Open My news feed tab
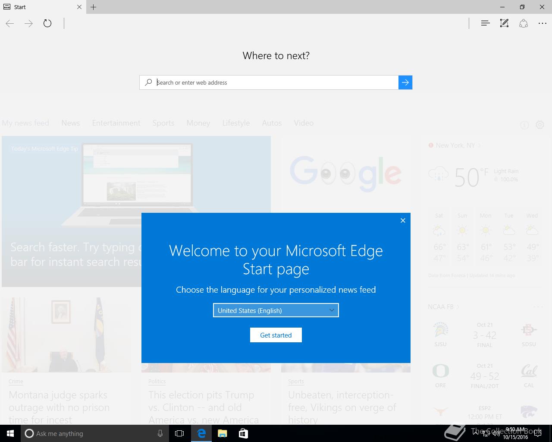The width and height of the screenshot is (552, 442). [25, 123]
